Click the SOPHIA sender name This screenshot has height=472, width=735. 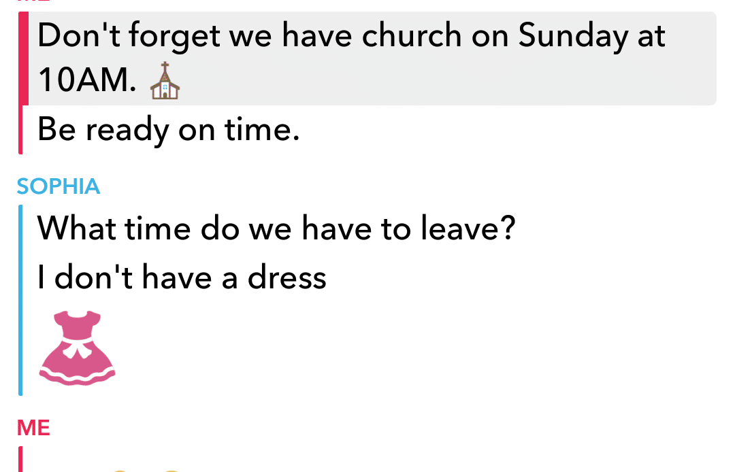(x=58, y=186)
